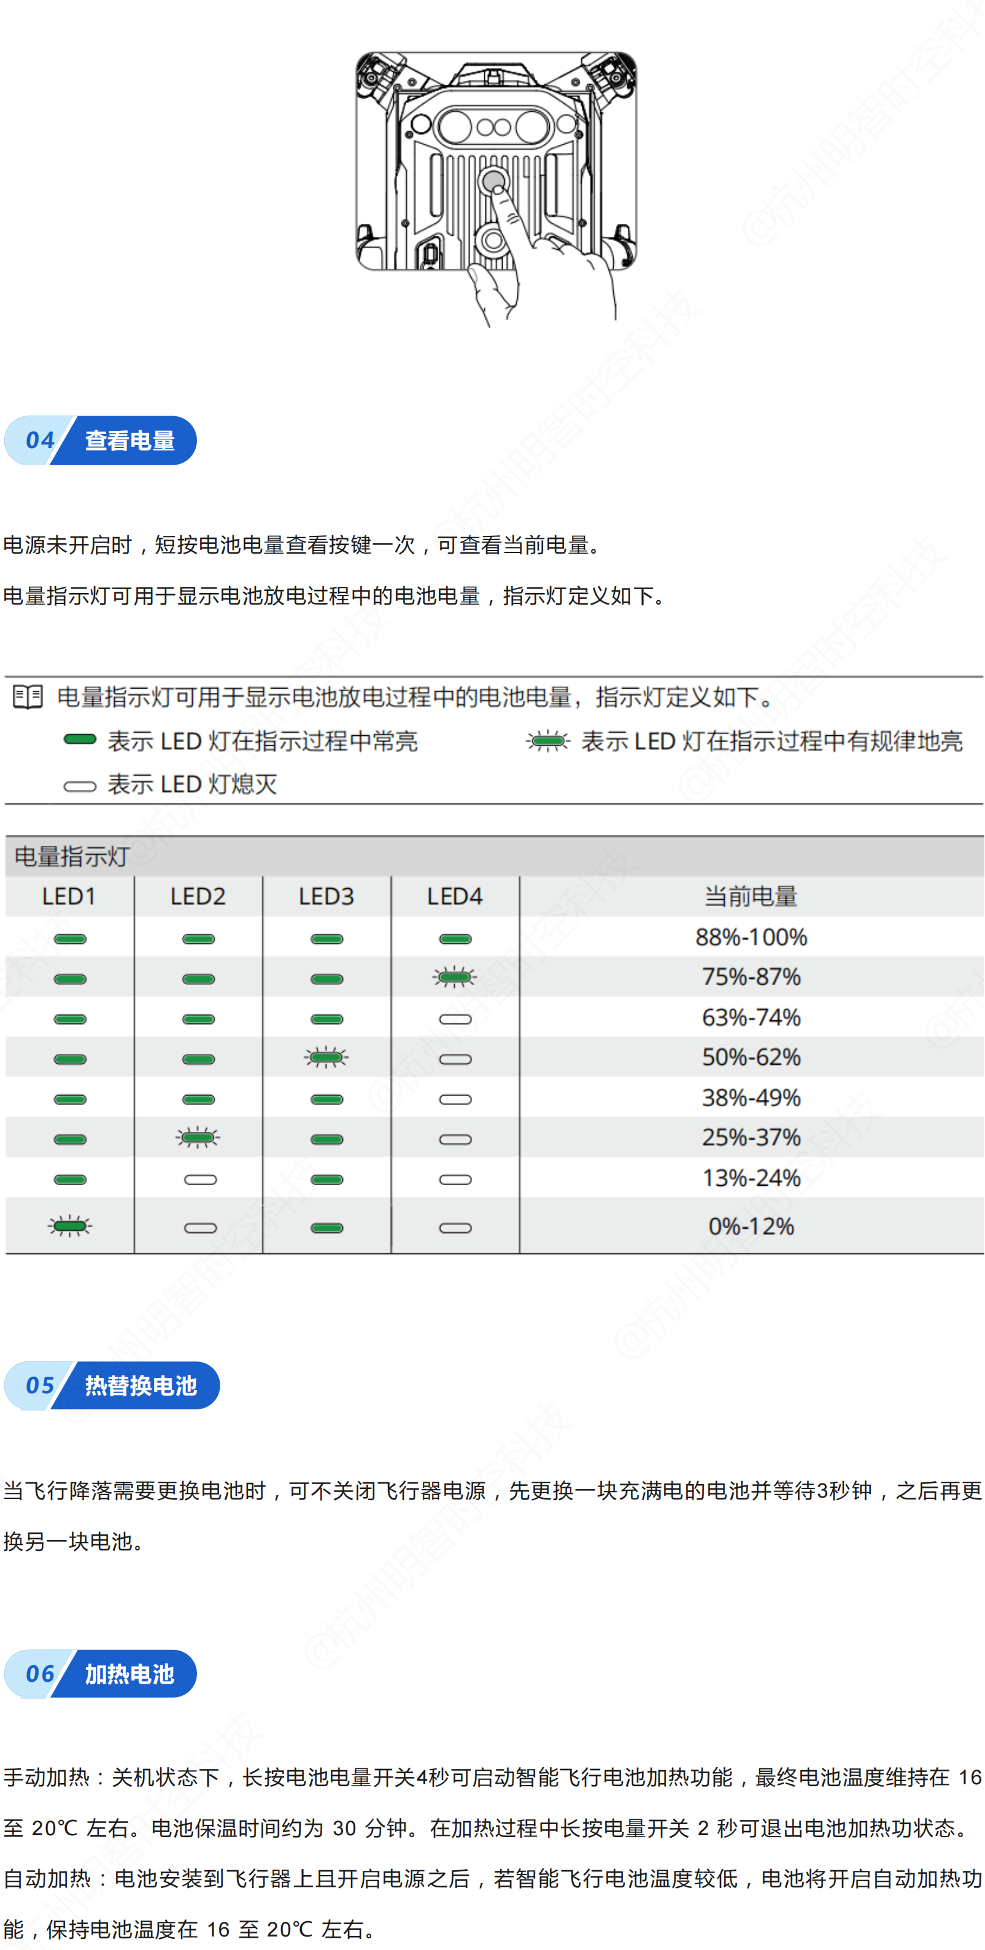Click the 13%-24% battery level cell
This screenshot has height=1950, width=985.
pyautogui.click(x=751, y=1177)
